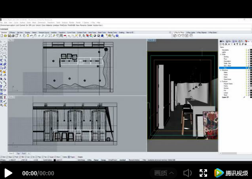Screen dimensions: 252x179
Task: Collapse the Windows layer group
Action: pyautogui.click(x=220, y=70)
